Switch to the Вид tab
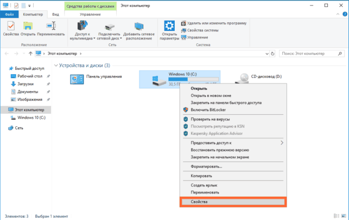The height and width of the screenshot is (220, 349). [56, 14]
